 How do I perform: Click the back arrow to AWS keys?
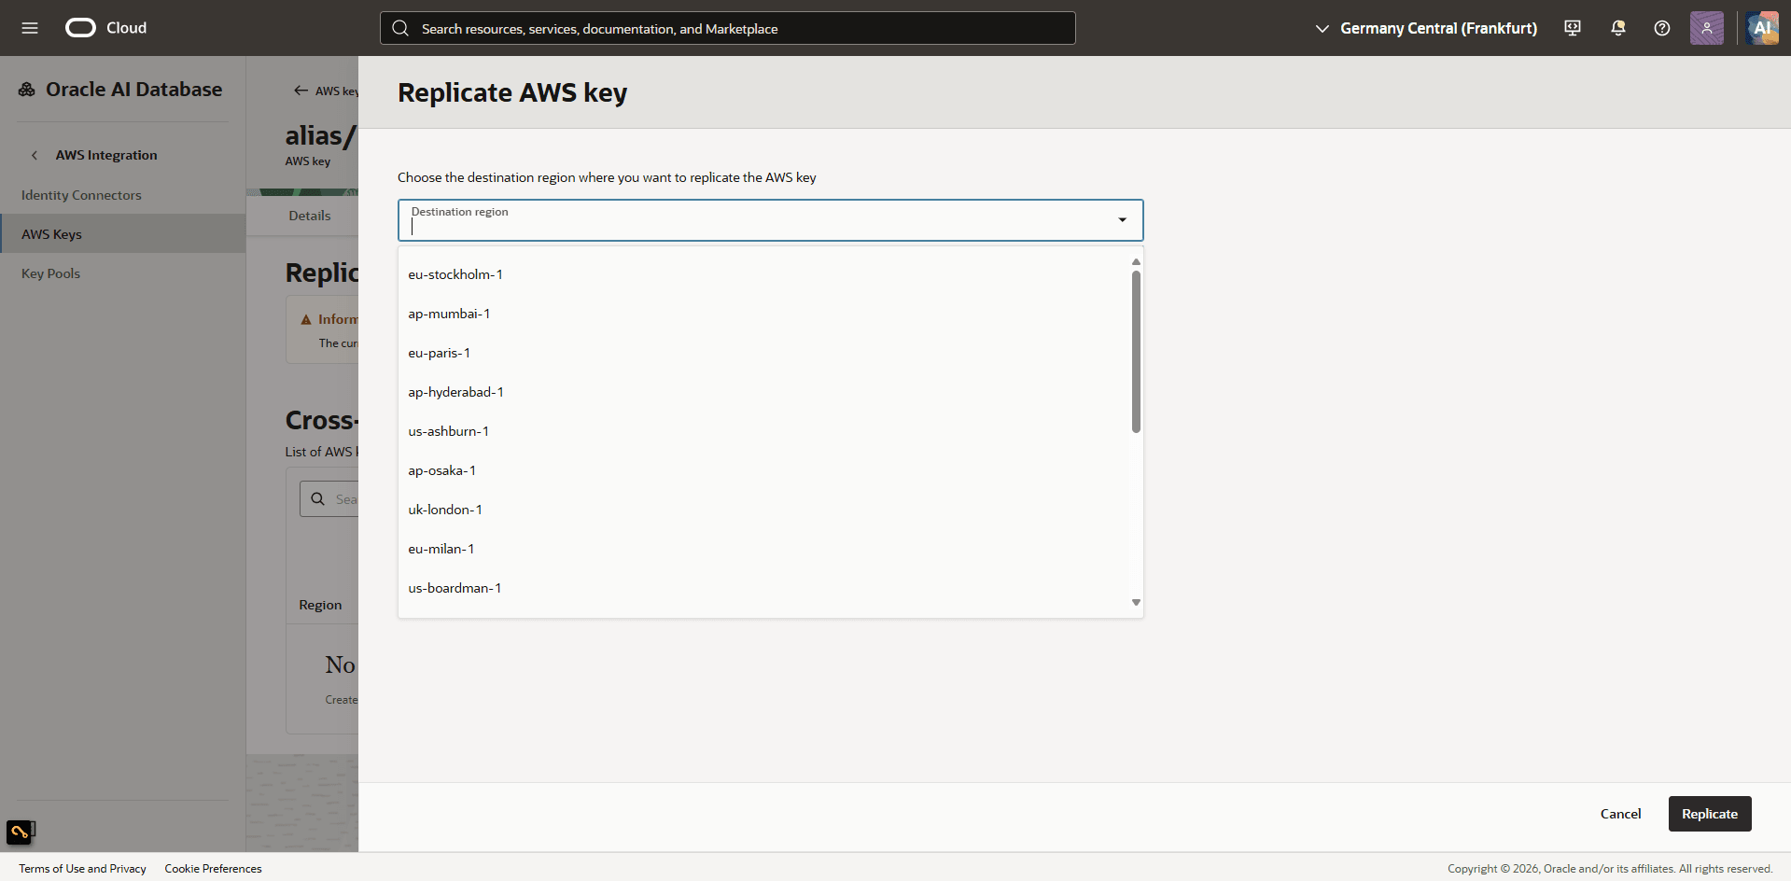pyautogui.click(x=301, y=91)
